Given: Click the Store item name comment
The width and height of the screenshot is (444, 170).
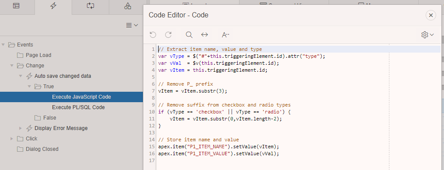Looking at the screenshot, I should (x=198, y=140).
